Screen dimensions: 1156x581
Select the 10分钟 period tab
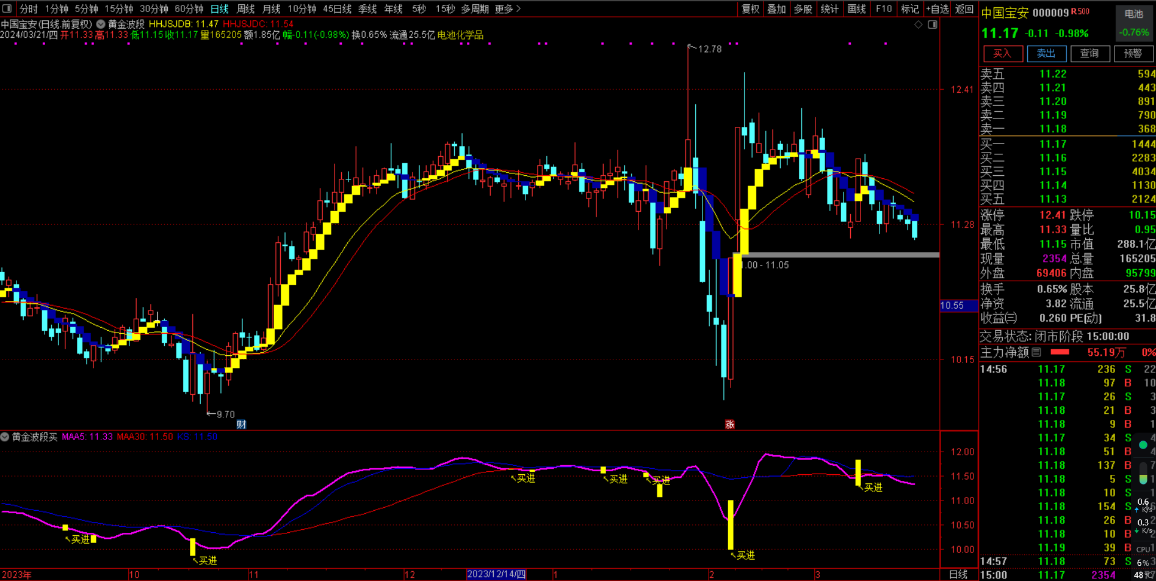pyautogui.click(x=302, y=9)
